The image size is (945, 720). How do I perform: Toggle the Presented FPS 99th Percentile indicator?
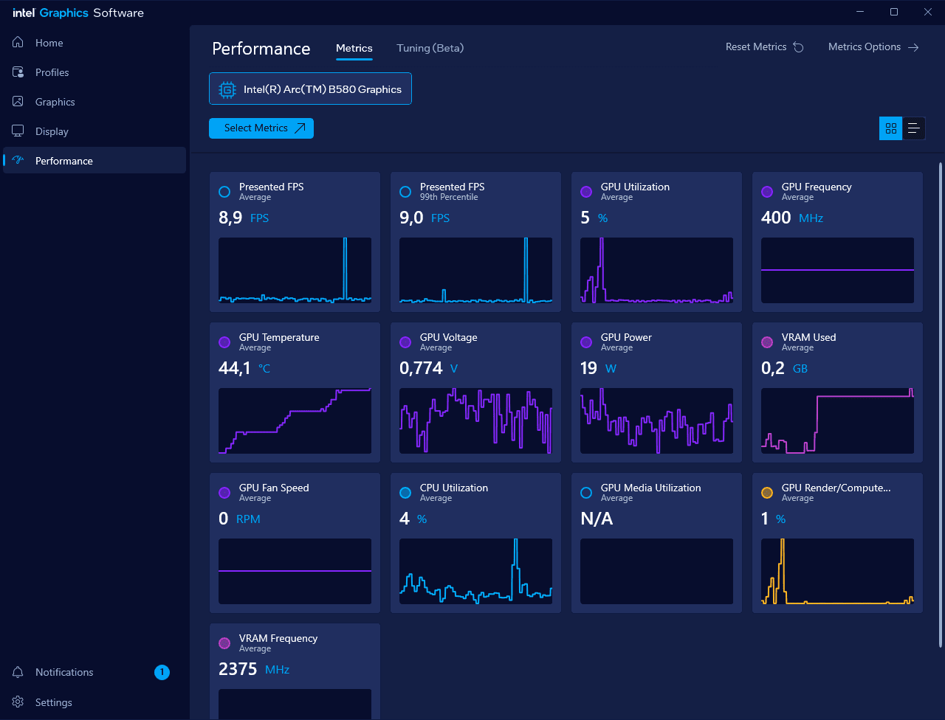point(405,192)
